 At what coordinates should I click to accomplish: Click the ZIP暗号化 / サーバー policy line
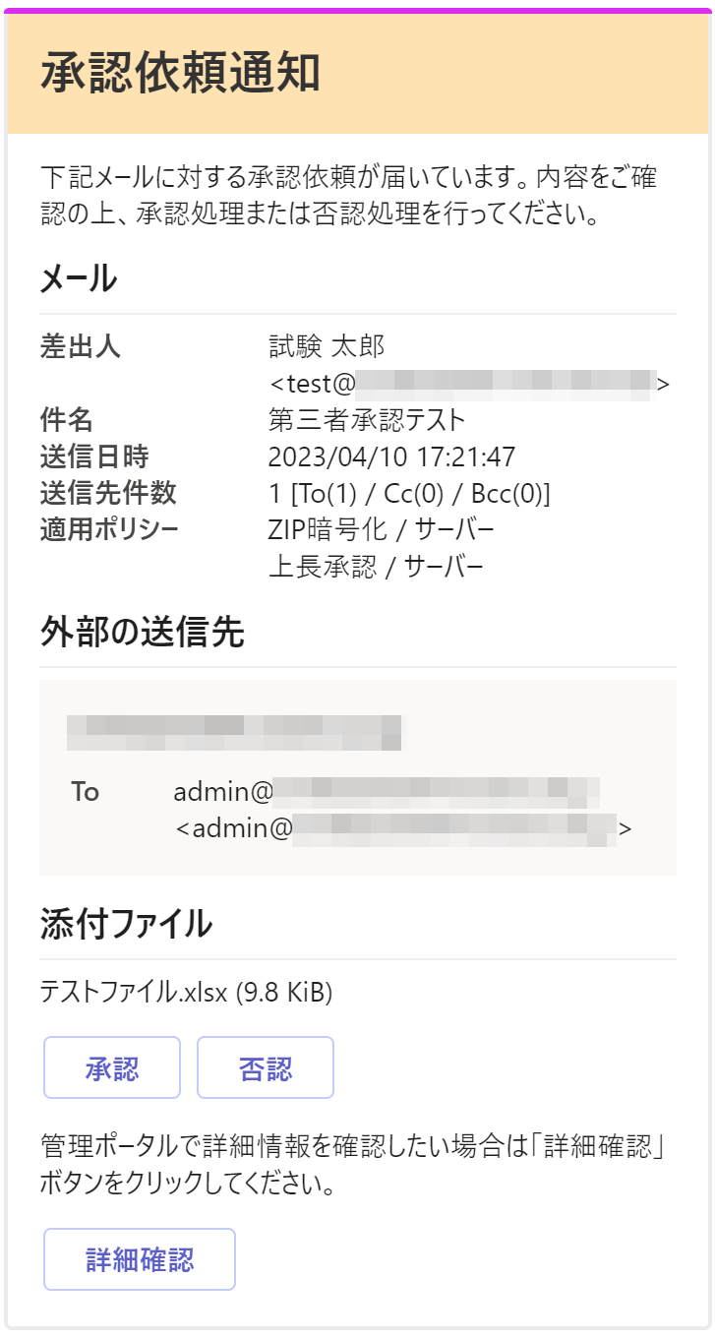pos(382,530)
